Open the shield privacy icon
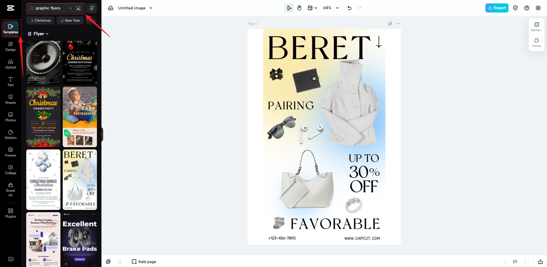This screenshot has height=267, width=547. (x=515, y=8)
